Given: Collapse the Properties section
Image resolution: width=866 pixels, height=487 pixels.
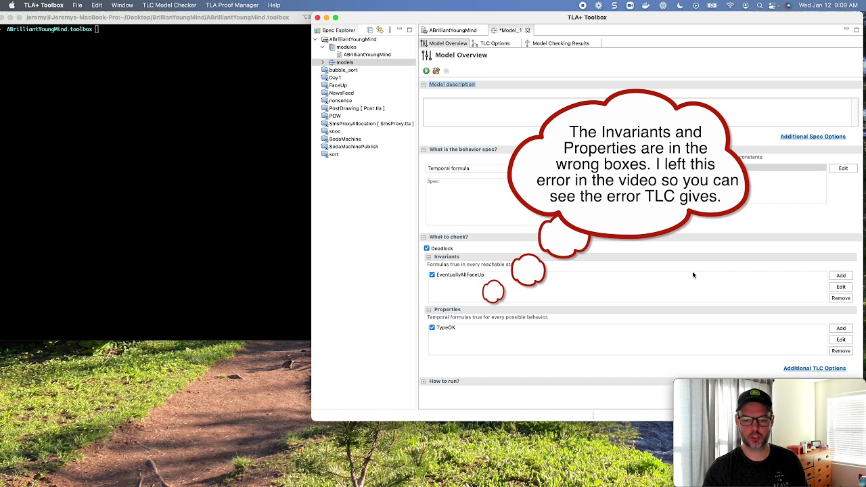Looking at the screenshot, I should [x=429, y=310].
